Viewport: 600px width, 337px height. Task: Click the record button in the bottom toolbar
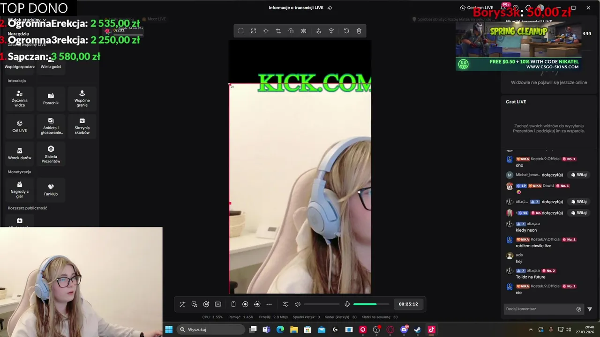click(245, 304)
